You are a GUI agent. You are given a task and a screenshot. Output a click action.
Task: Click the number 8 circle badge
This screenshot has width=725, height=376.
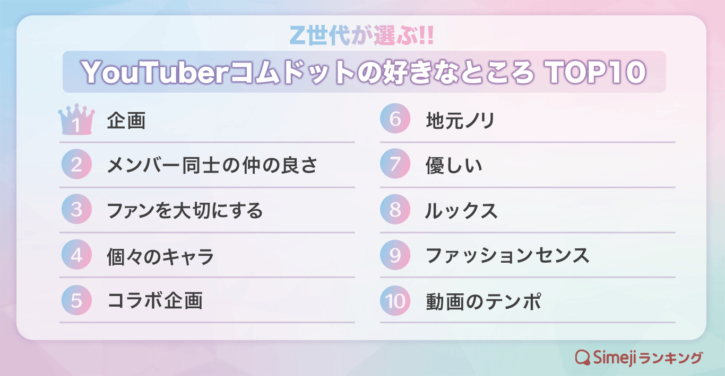click(395, 210)
